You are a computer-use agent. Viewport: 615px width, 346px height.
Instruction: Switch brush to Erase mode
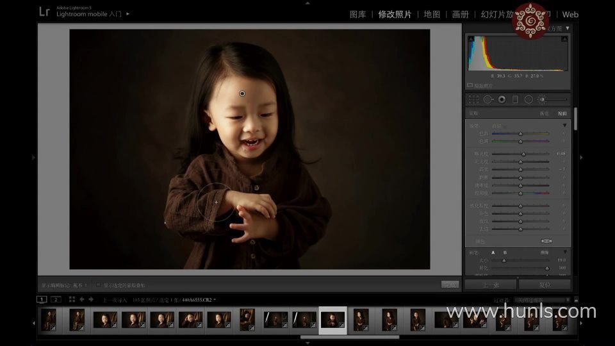[x=545, y=252]
